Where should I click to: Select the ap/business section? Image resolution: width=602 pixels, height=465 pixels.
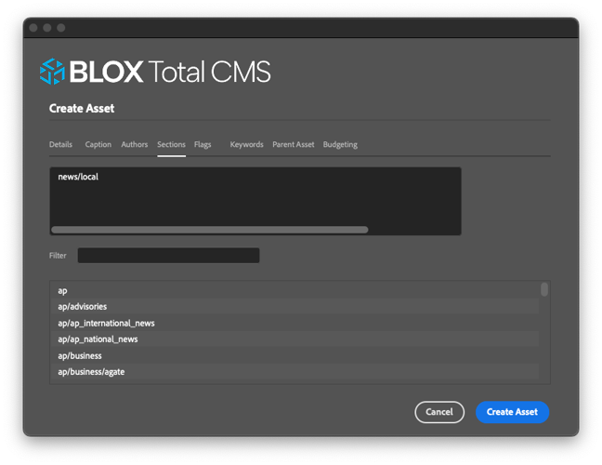tap(80, 355)
